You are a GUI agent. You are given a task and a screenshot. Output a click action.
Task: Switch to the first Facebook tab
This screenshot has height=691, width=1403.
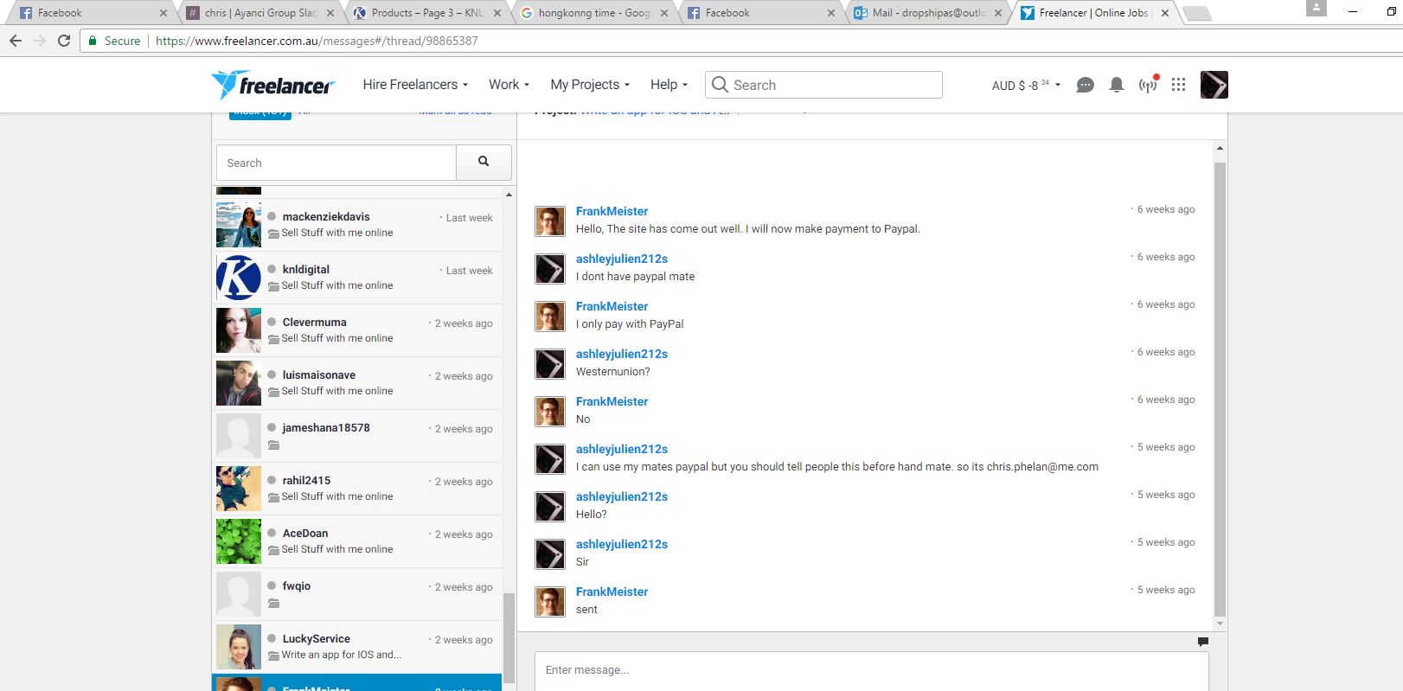click(91, 13)
